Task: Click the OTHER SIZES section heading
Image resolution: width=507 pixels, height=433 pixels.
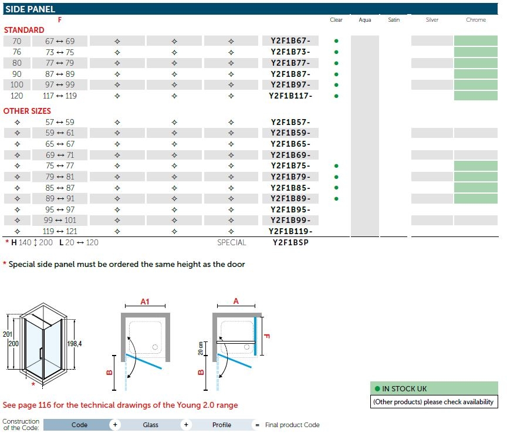Action: pyautogui.click(x=27, y=111)
